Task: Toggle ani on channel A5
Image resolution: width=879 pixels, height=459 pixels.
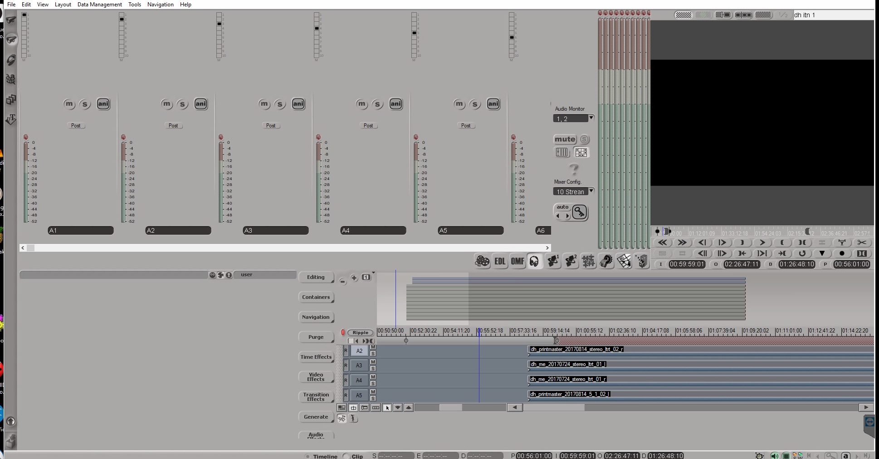Action: [493, 104]
